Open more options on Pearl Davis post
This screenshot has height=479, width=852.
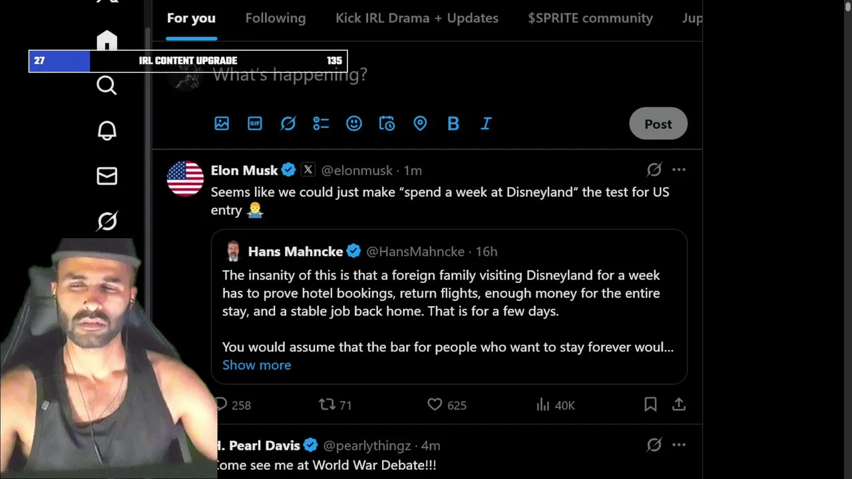pyautogui.click(x=678, y=444)
